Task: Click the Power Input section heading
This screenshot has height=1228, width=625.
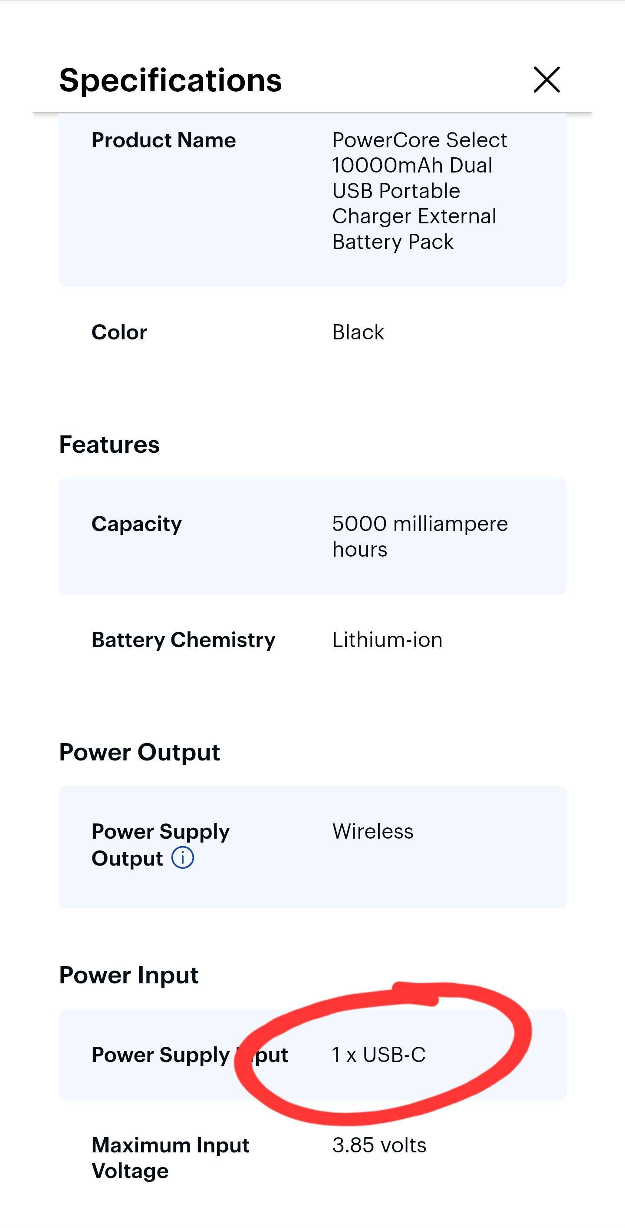Action: pos(128,975)
